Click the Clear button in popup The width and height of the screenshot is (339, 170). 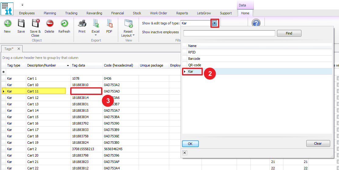[x=318, y=143]
